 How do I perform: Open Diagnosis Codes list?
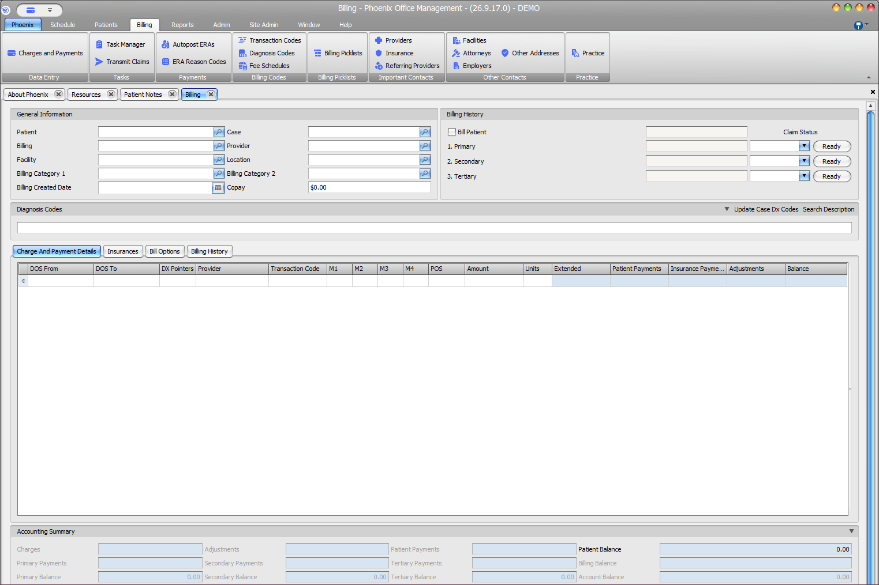click(x=267, y=53)
